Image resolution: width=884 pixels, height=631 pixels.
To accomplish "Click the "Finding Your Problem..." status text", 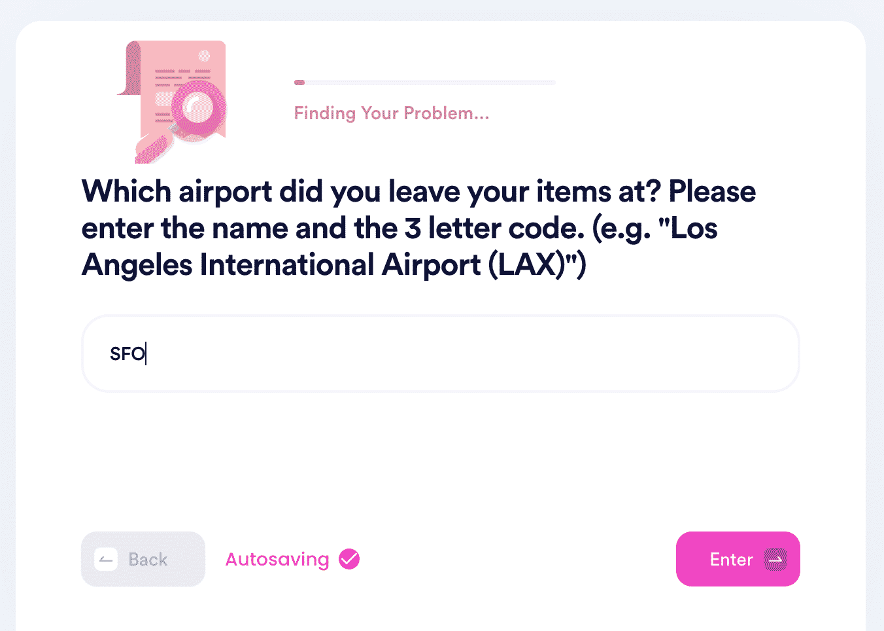I will [392, 113].
